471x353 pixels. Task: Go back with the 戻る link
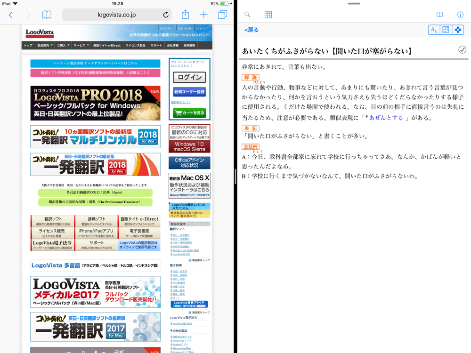pyautogui.click(x=252, y=30)
